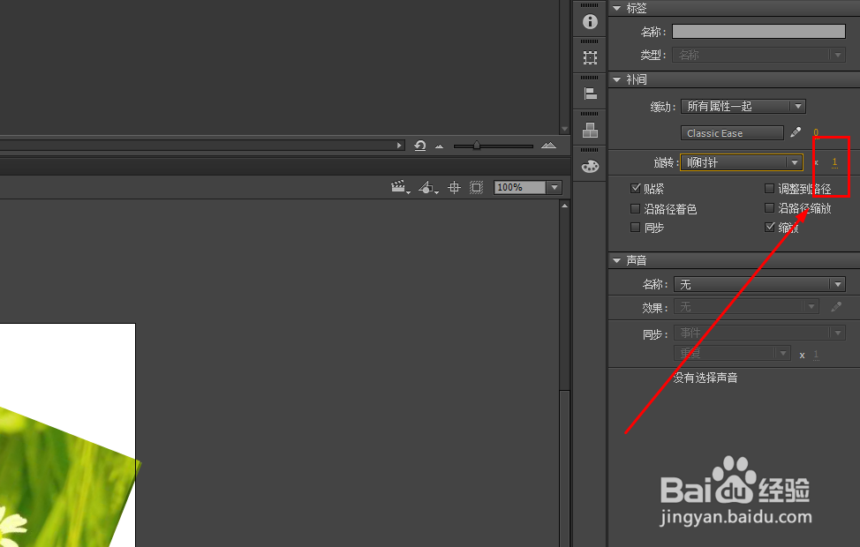Open the stage zoom 100% dropdown

pyautogui.click(x=554, y=187)
